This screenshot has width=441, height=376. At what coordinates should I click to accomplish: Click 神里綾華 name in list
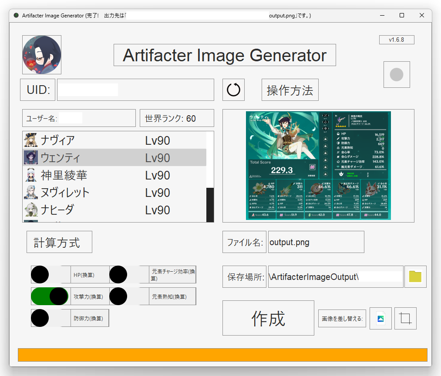point(64,175)
